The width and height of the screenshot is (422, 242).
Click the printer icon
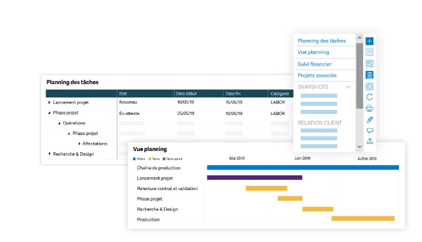[369, 109]
